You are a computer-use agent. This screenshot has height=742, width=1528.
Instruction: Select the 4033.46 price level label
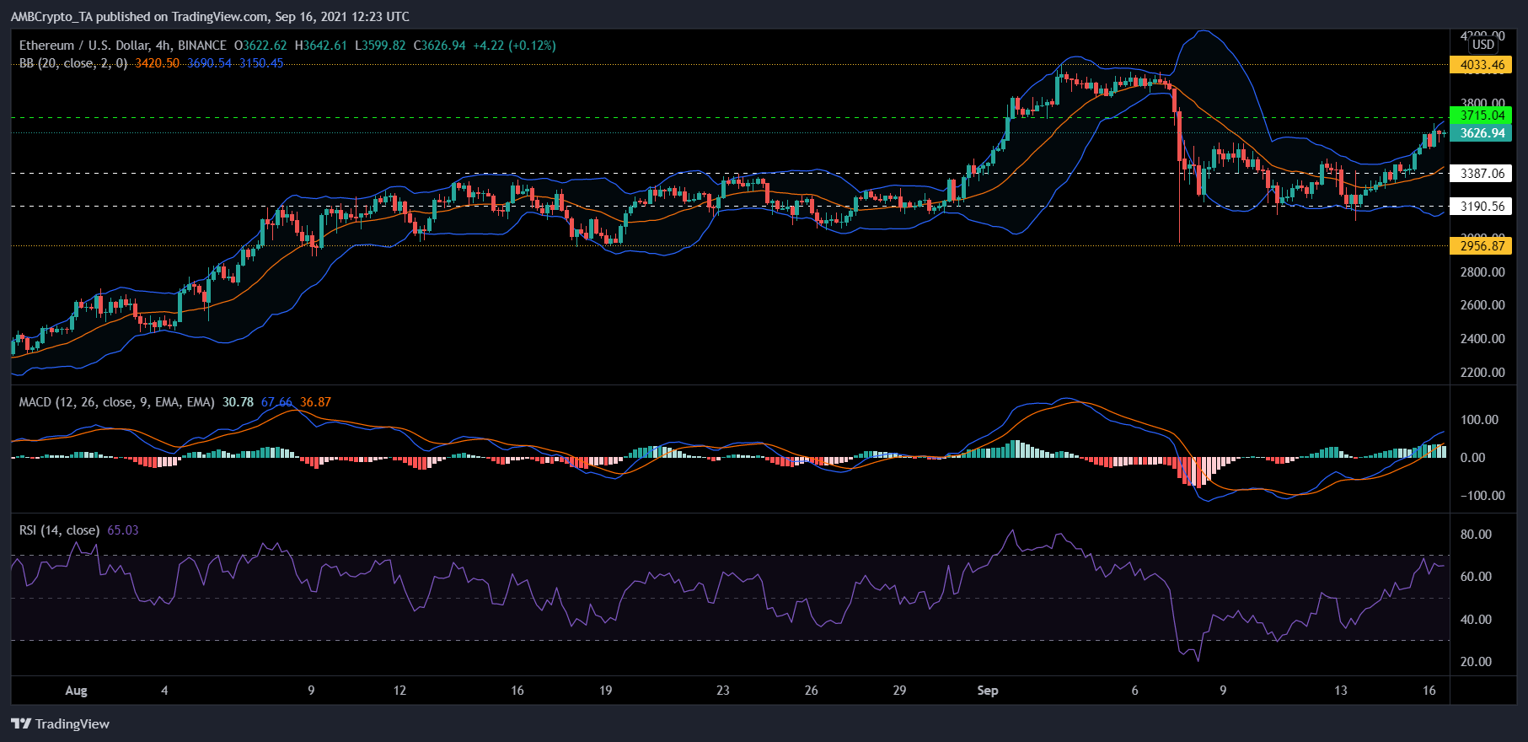pyautogui.click(x=1481, y=65)
